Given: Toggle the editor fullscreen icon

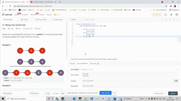Looking at the screenshot, I should click(x=178, y=20).
